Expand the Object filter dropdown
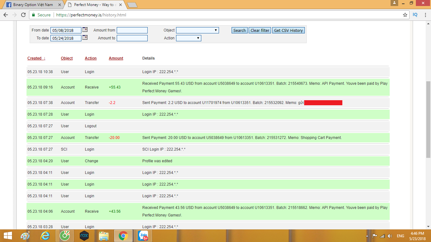Screen dimensions: 431x242 [x=198, y=30]
